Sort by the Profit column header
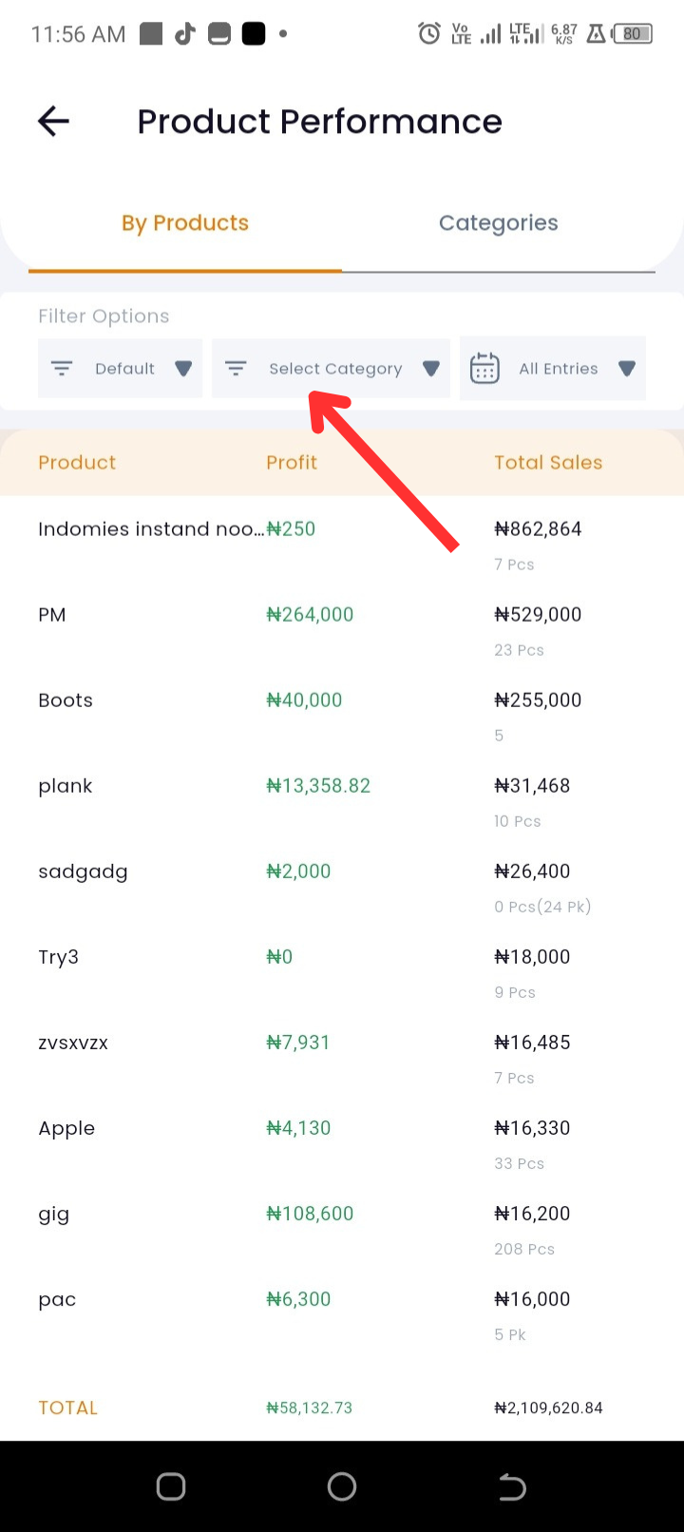 292,463
